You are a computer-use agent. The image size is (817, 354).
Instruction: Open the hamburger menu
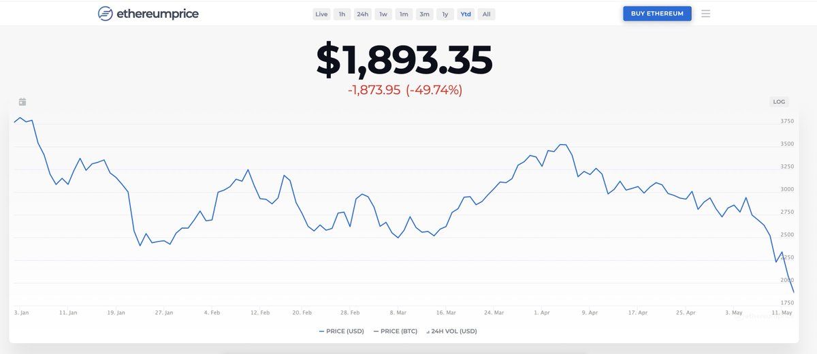tap(705, 14)
